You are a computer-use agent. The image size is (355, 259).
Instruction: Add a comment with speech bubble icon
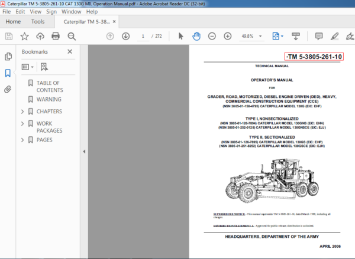coord(319,36)
